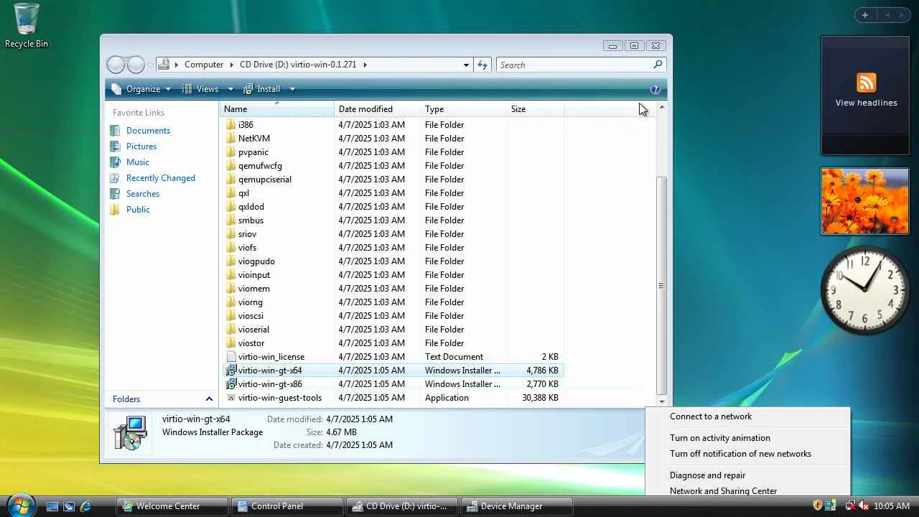This screenshot has width=919, height=517.
Task: Click the RSS feed icon in the sidebar gadget
Action: click(x=866, y=83)
